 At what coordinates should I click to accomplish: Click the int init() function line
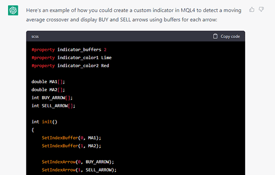click(x=44, y=122)
